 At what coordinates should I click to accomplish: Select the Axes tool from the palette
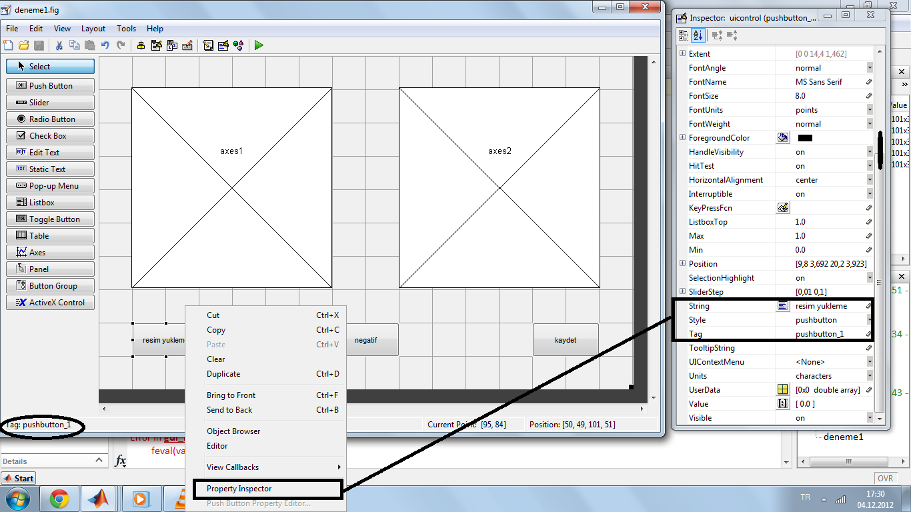[50, 252]
